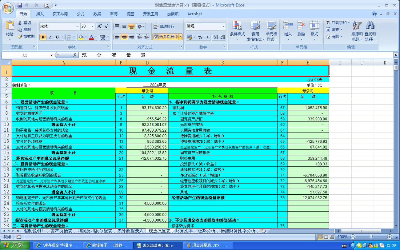Apply accounting currency number format
The height and width of the screenshot is (250, 400).
coord(190,37)
